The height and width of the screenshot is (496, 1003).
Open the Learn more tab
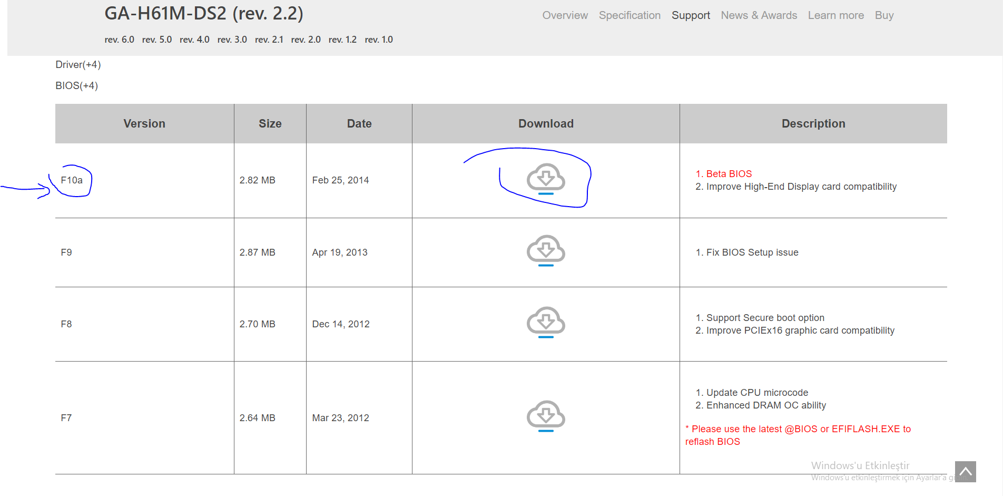[x=835, y=15]
